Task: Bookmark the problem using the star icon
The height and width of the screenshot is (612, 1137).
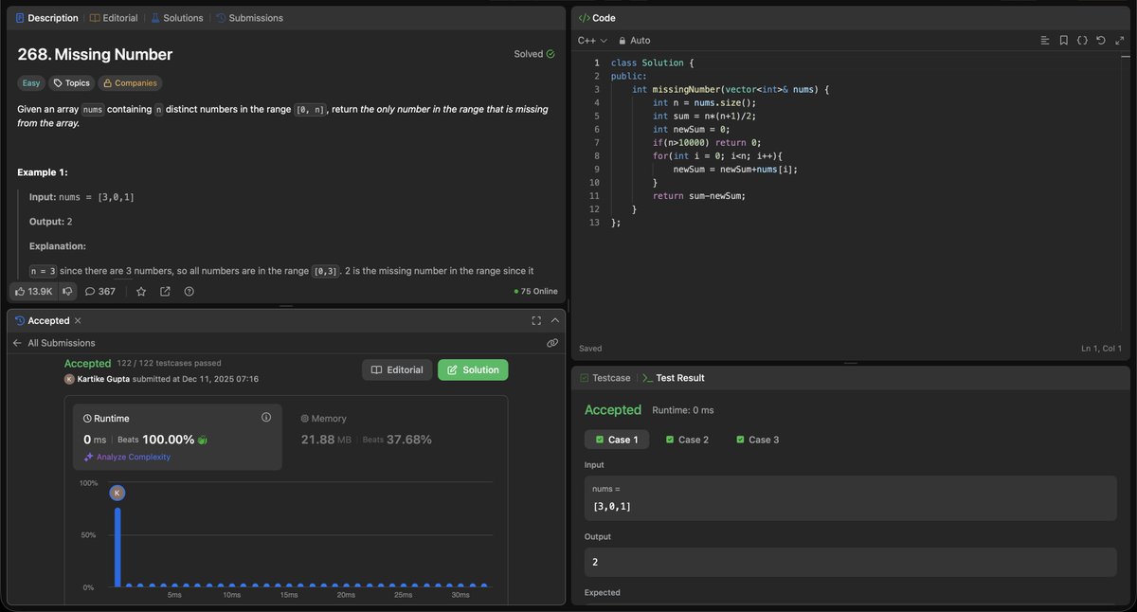Action: pyautogui.click(x=141, y=291)
